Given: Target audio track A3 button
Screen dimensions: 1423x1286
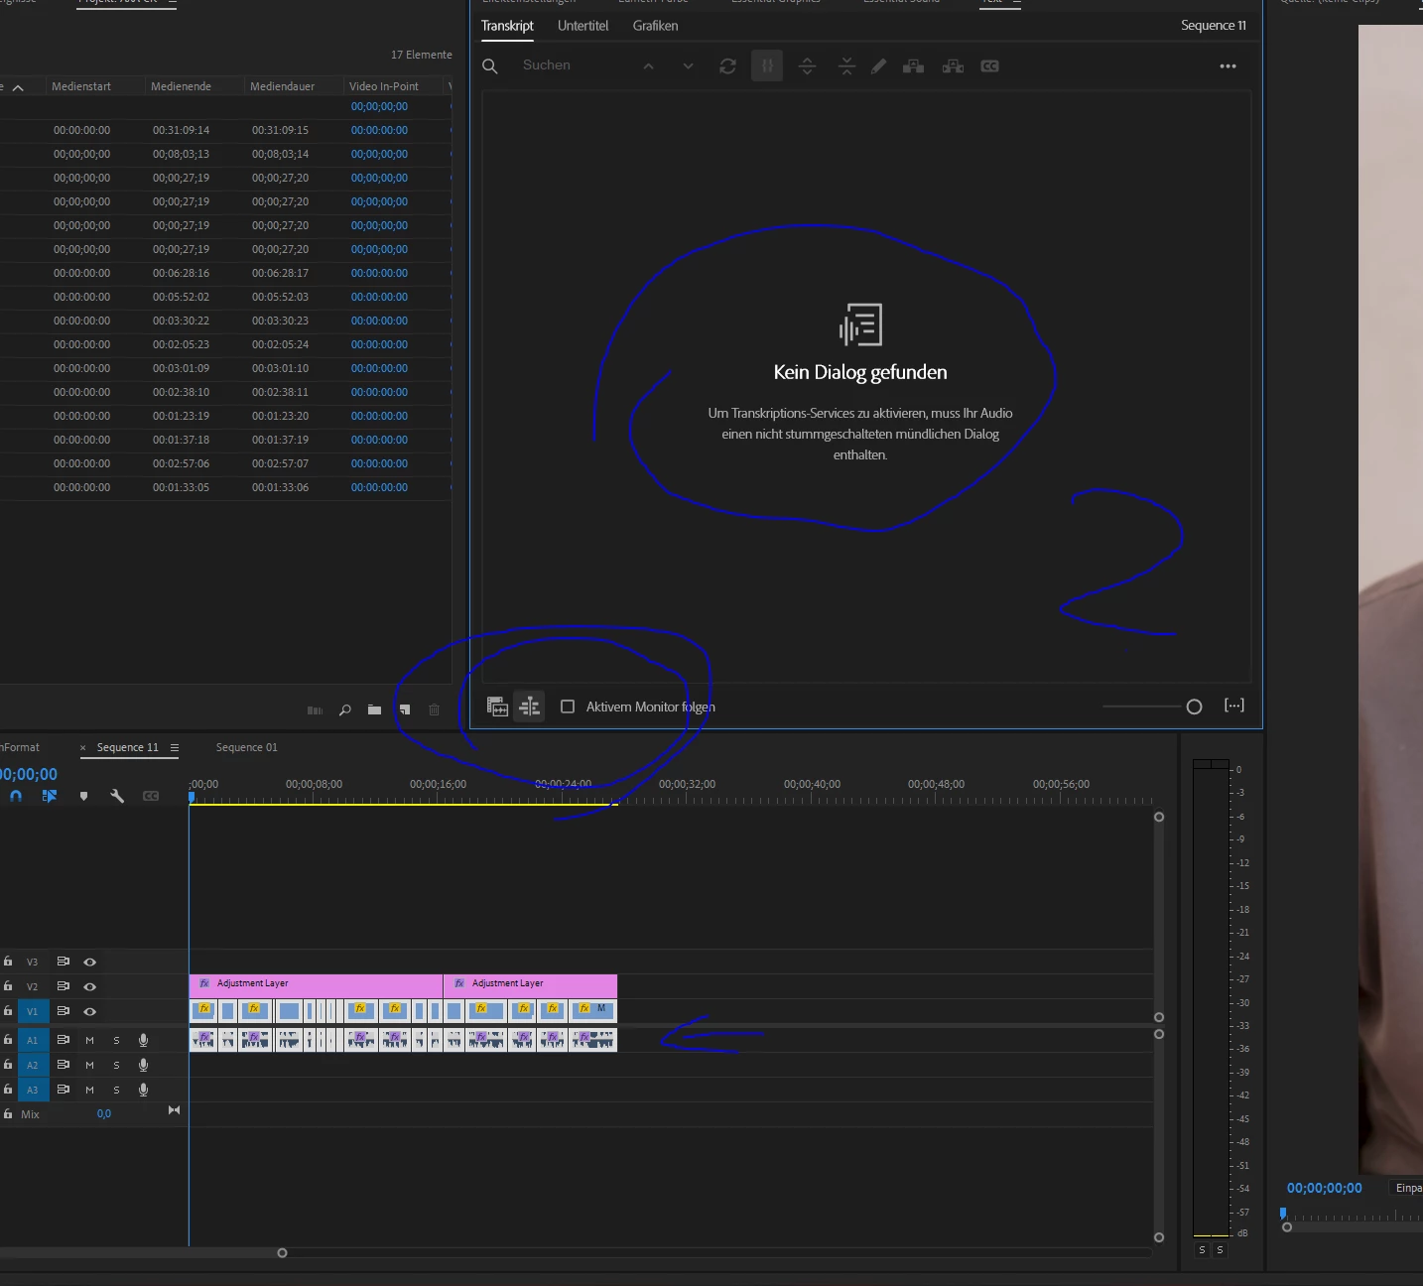Looking at the screenshot, I should (x=32, y=1090).
